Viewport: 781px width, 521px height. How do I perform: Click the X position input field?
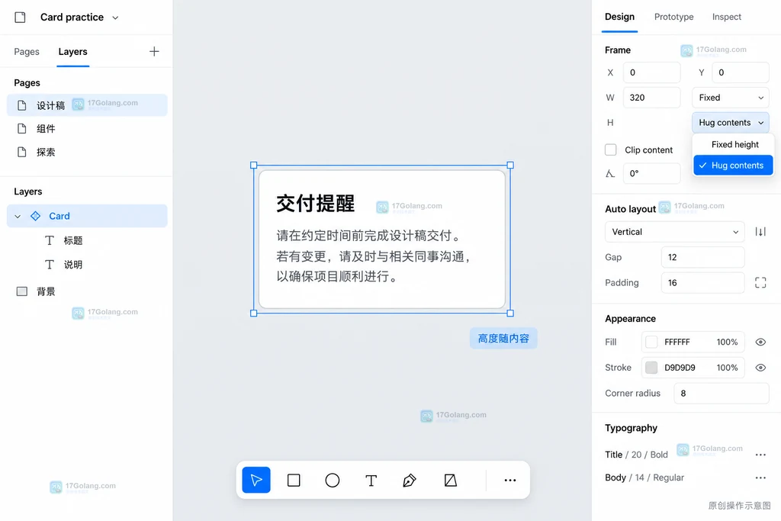coord(651,72)
